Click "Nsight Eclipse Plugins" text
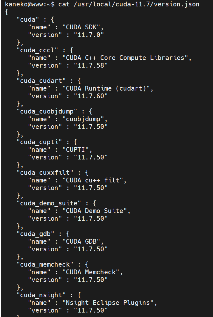The height and width of the screenshot is (317, 213). coord(108,303)
